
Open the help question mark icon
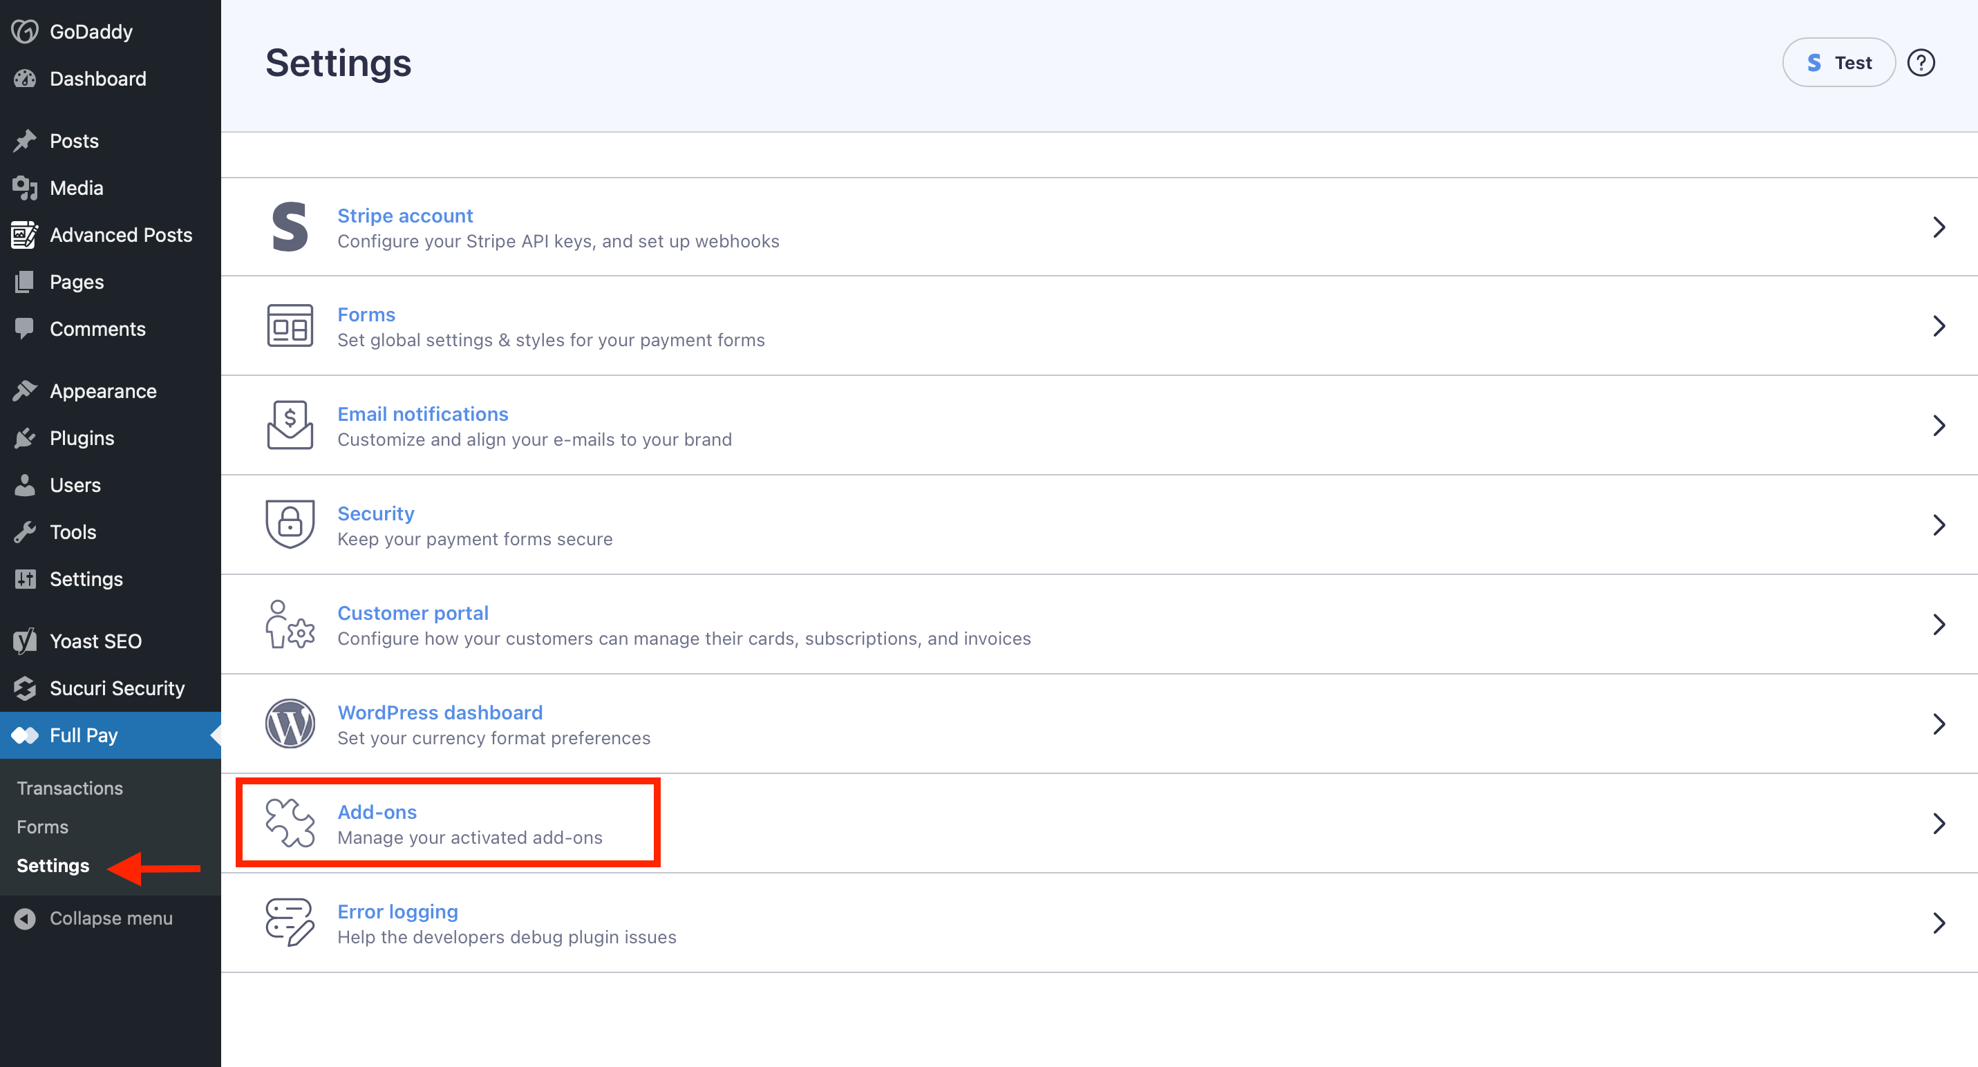(x=1921, y=63)
